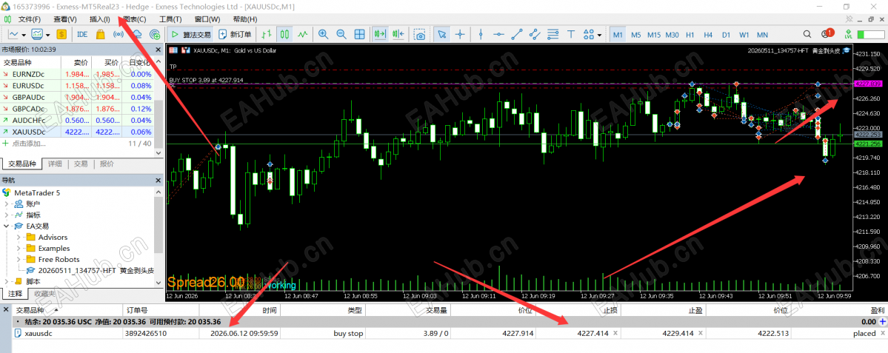Tile chart windows with grid icon
The width and height of the screenshot is (888, 353).
coord(359,34)
